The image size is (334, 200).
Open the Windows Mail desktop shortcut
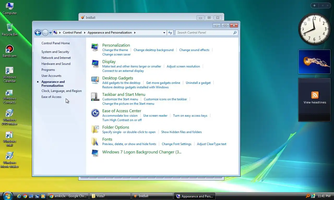coord(10,139)
